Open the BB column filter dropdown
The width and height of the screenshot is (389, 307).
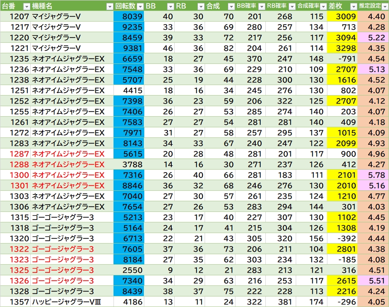[170, 6]
